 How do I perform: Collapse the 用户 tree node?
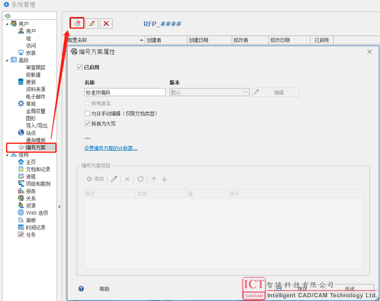(x=7, y=24)
